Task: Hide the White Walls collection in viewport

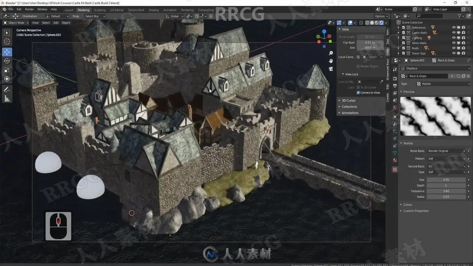Action: click(454, 43)
